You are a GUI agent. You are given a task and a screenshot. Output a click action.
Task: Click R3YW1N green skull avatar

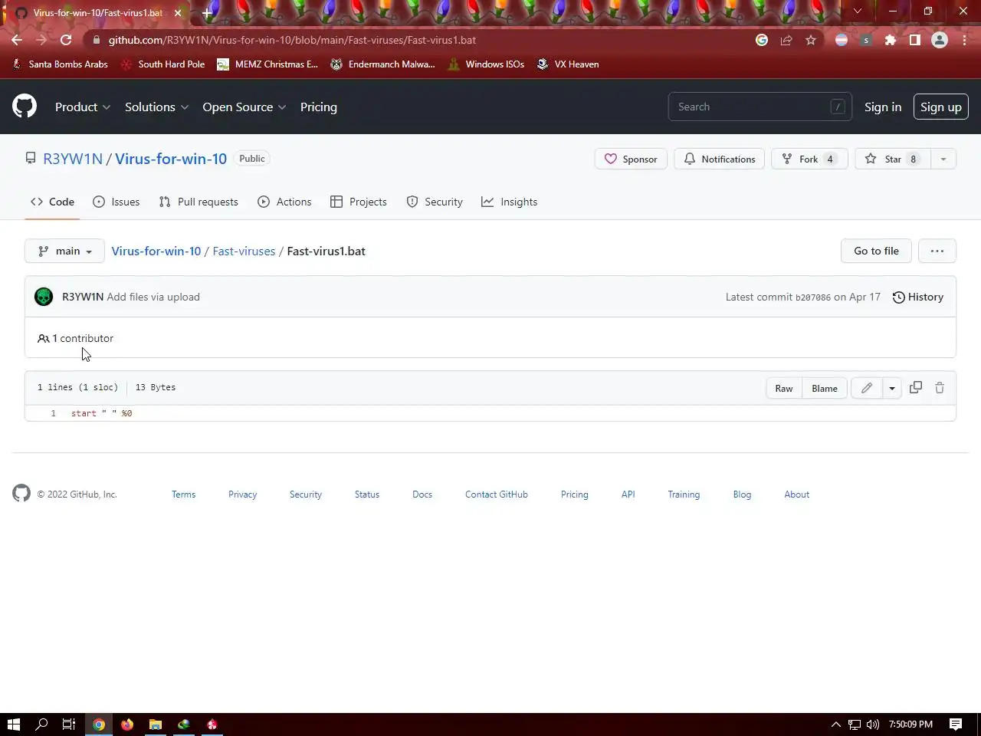click(44, 297)
